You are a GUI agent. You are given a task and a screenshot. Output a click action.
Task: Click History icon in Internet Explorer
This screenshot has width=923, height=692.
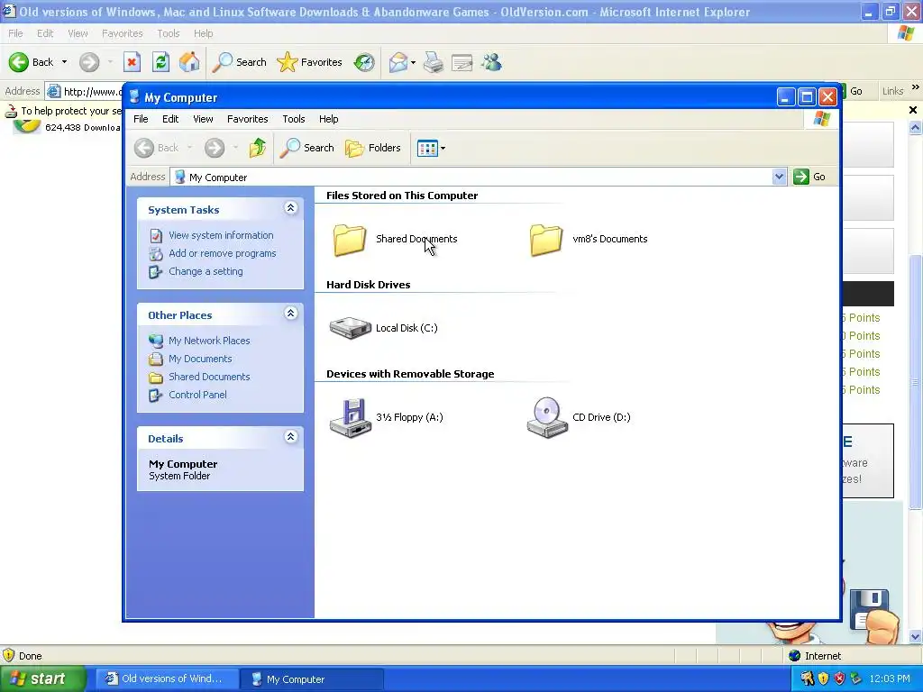click(x=364, y=62)
